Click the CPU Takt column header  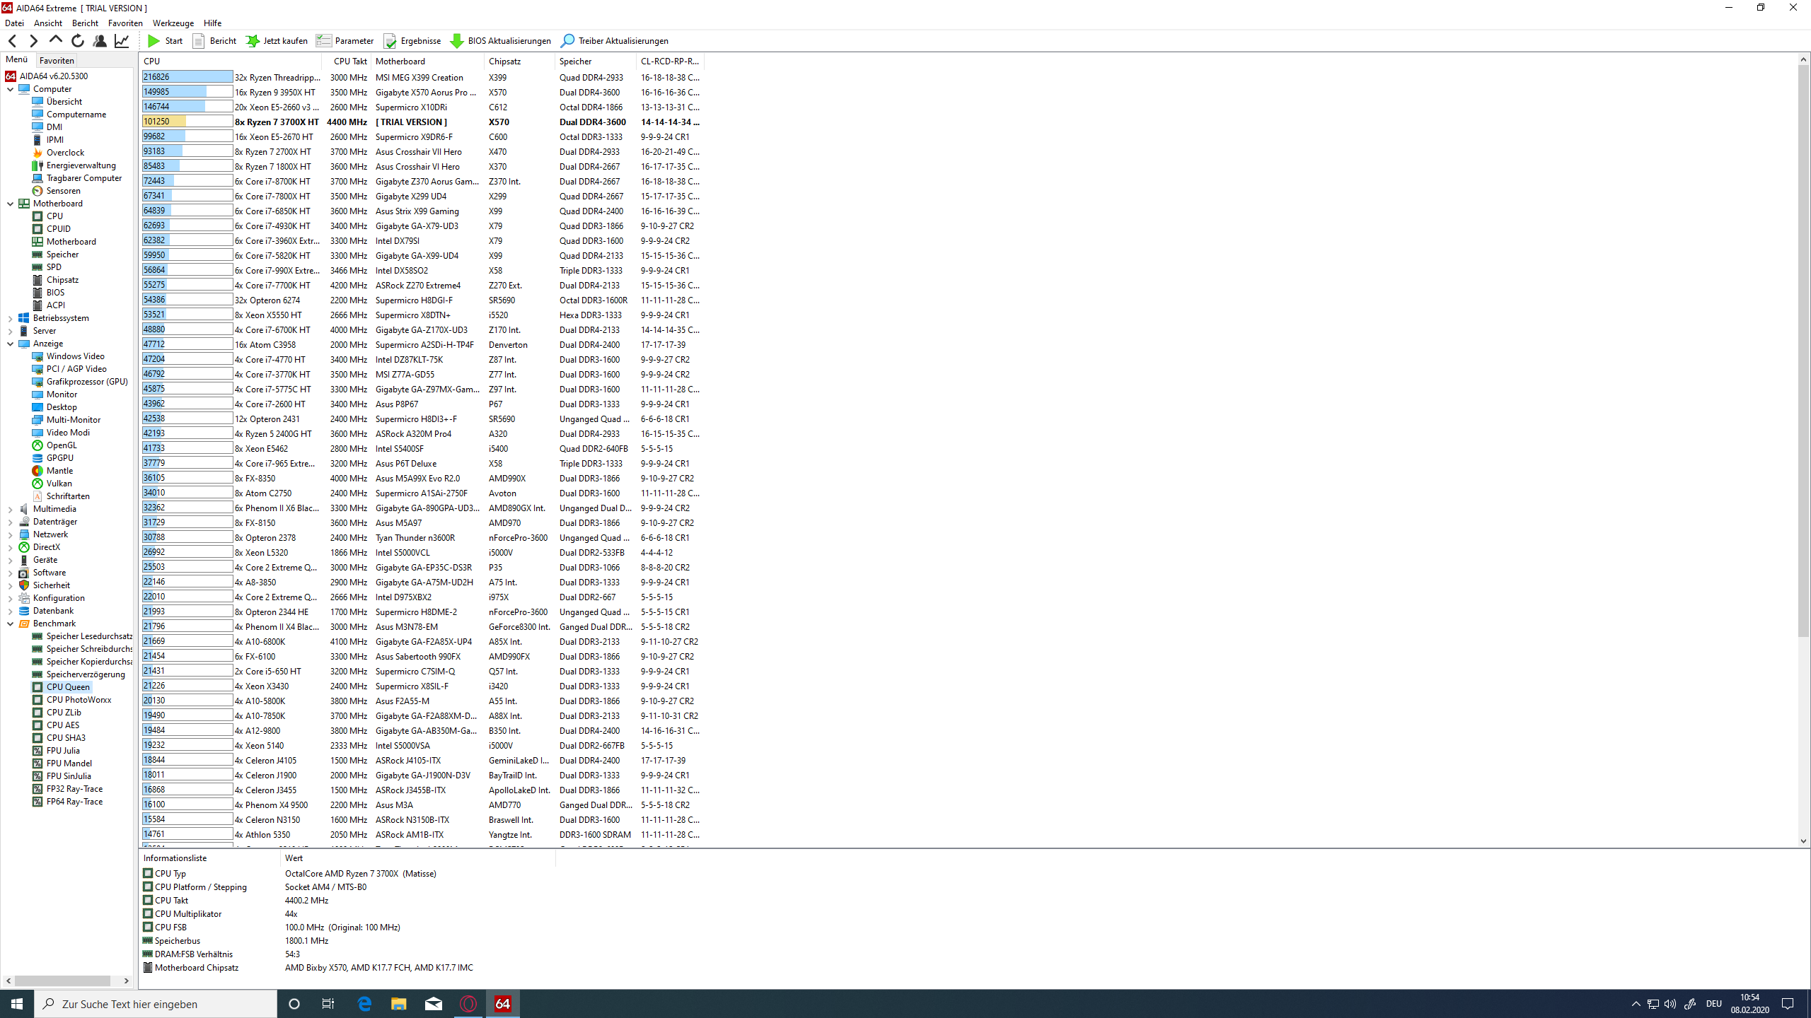coord(349,62)
